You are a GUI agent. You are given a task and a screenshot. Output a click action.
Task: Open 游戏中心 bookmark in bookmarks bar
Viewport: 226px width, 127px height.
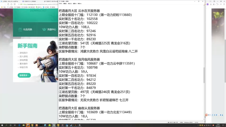coord(39,7)
